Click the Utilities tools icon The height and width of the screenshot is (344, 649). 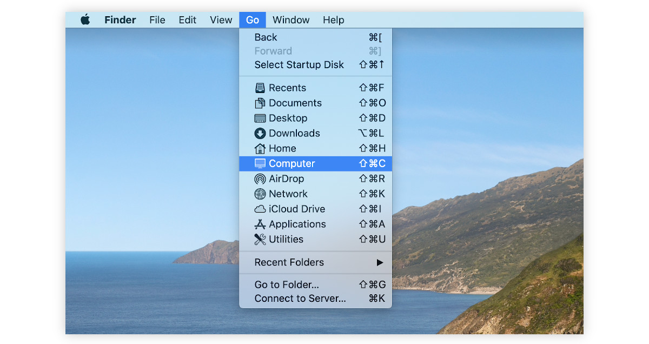261,239
